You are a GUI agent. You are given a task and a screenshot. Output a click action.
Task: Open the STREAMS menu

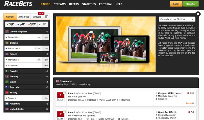60,4
